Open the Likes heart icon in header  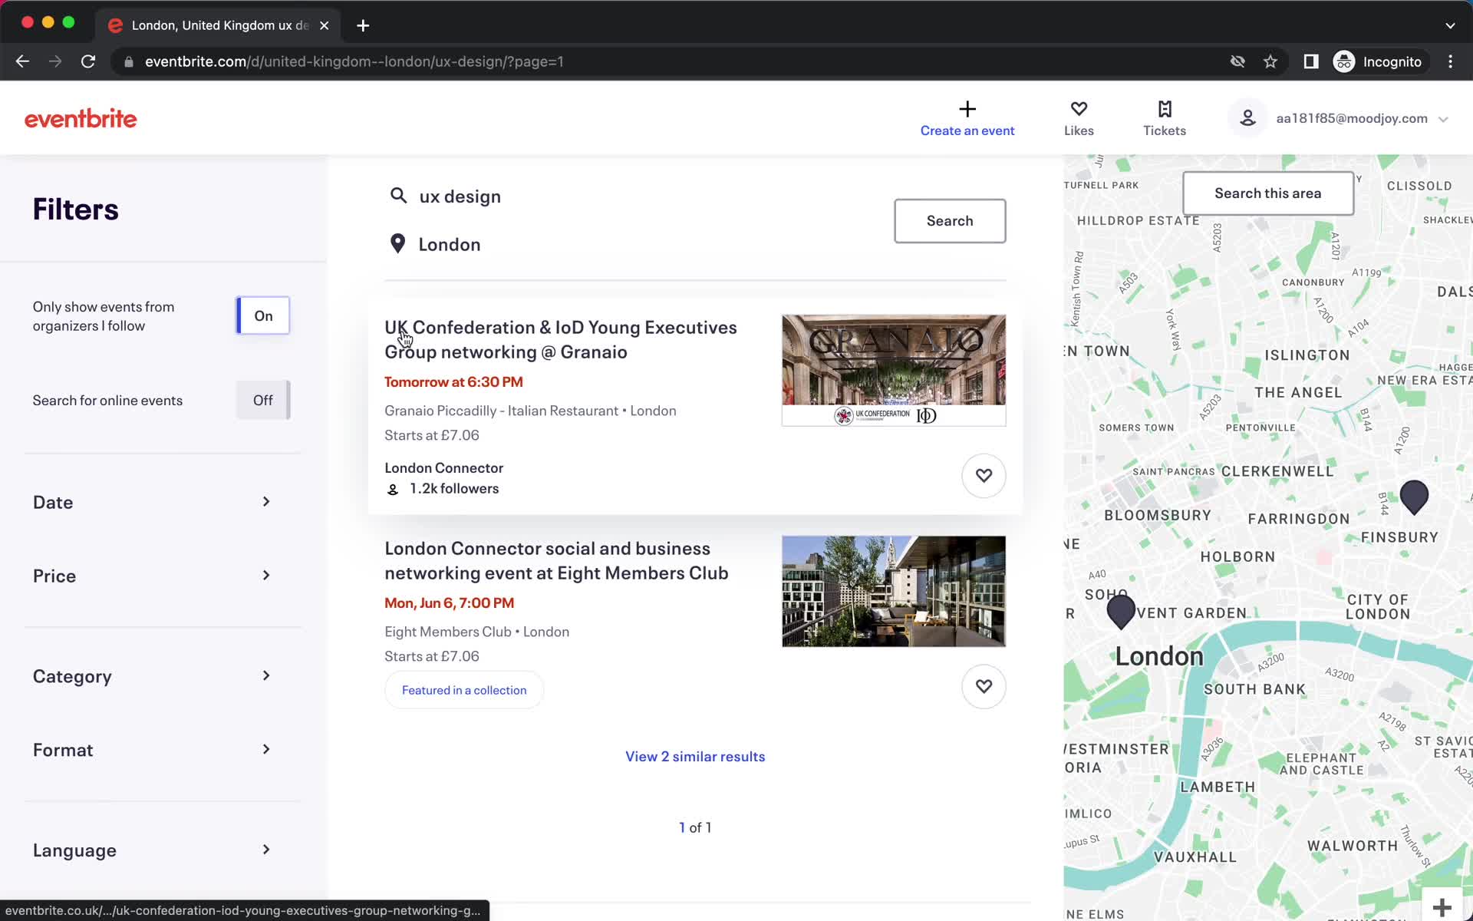tap(1079, 109)
